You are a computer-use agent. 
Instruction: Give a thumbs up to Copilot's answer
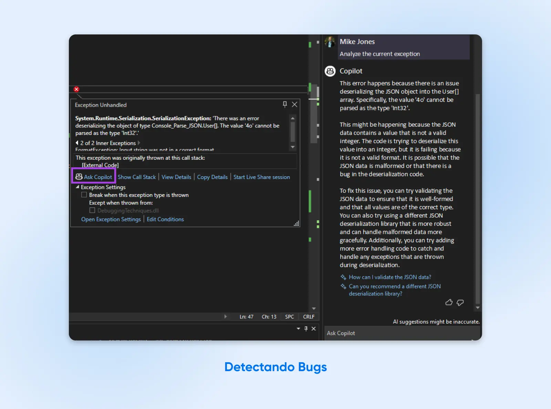pos(449,302)
